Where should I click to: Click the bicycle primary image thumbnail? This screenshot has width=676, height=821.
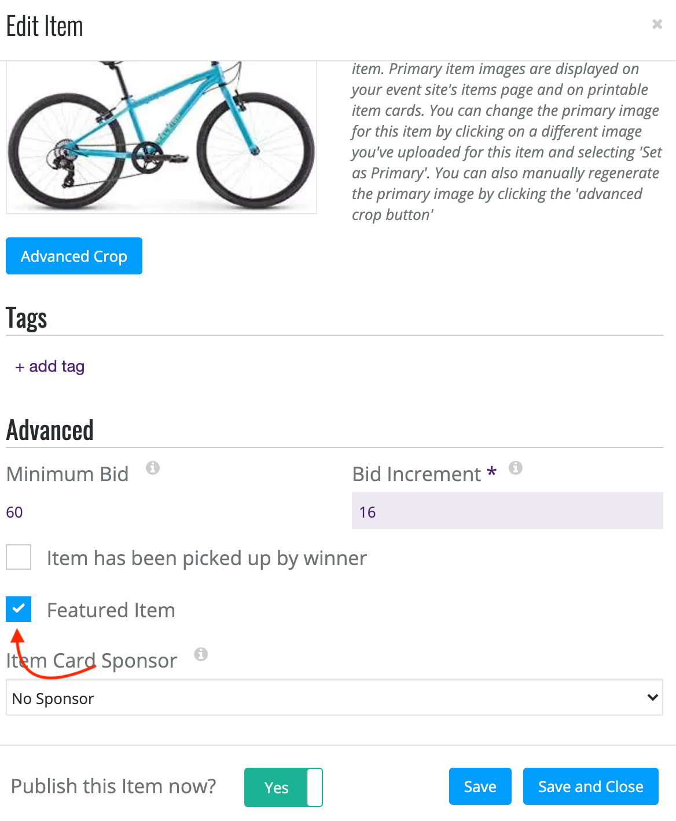(161, 137)
